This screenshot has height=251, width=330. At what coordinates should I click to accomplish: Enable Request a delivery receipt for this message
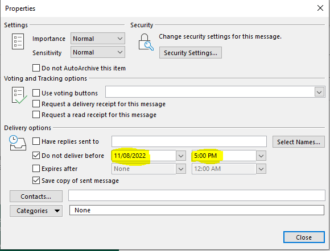tap(36, 104)
